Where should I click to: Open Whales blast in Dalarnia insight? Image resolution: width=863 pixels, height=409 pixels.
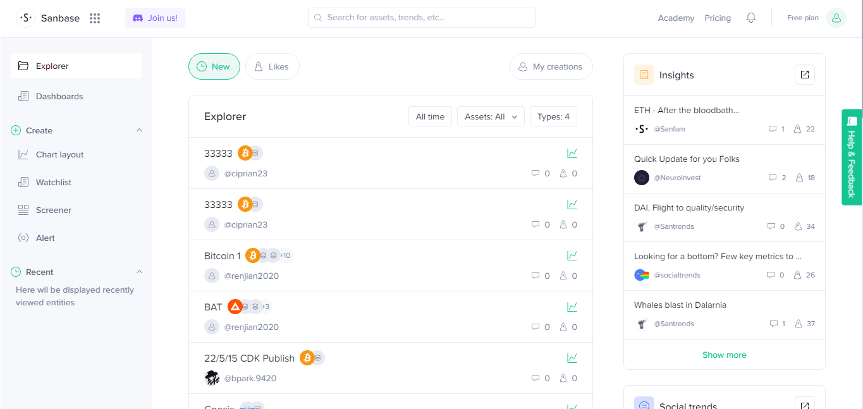tap(680, 305)
